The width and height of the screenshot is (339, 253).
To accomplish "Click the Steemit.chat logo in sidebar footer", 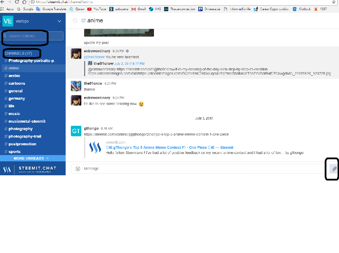I will [30, 169].
